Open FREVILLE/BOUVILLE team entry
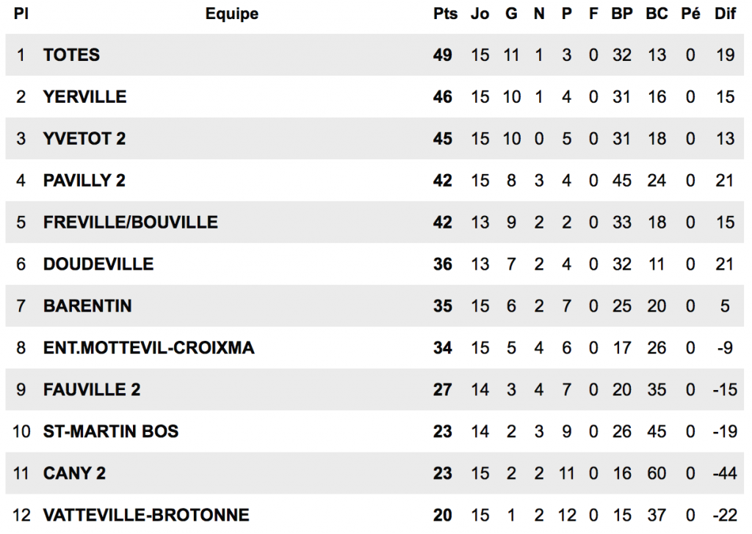This screenshot has width=752, height=534. [x=131, y=222]
